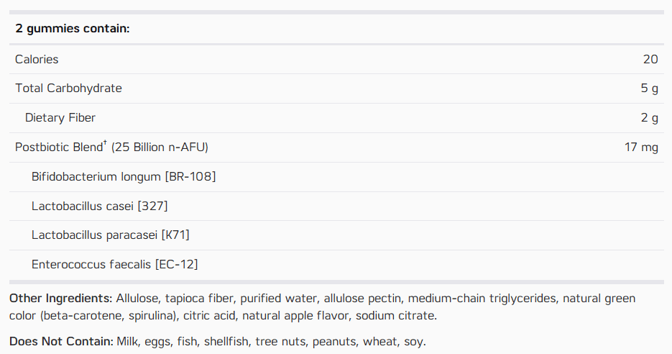Image resolution: width=672 pixels, height=354 pixels.
Task: Select Lactobacillus casei [327] row
Action: coord(336,206)
